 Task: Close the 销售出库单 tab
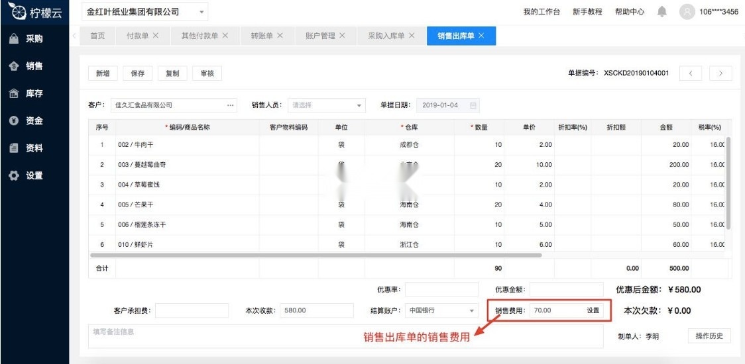click(481, 36)
